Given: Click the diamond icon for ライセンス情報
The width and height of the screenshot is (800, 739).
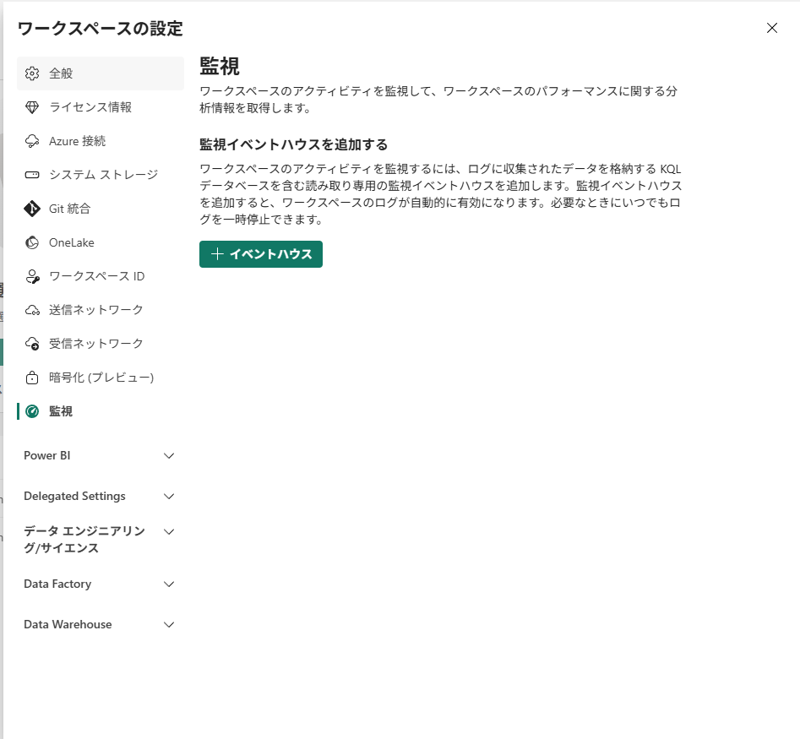Looking at the screenshot, I should tap(32, 107).
